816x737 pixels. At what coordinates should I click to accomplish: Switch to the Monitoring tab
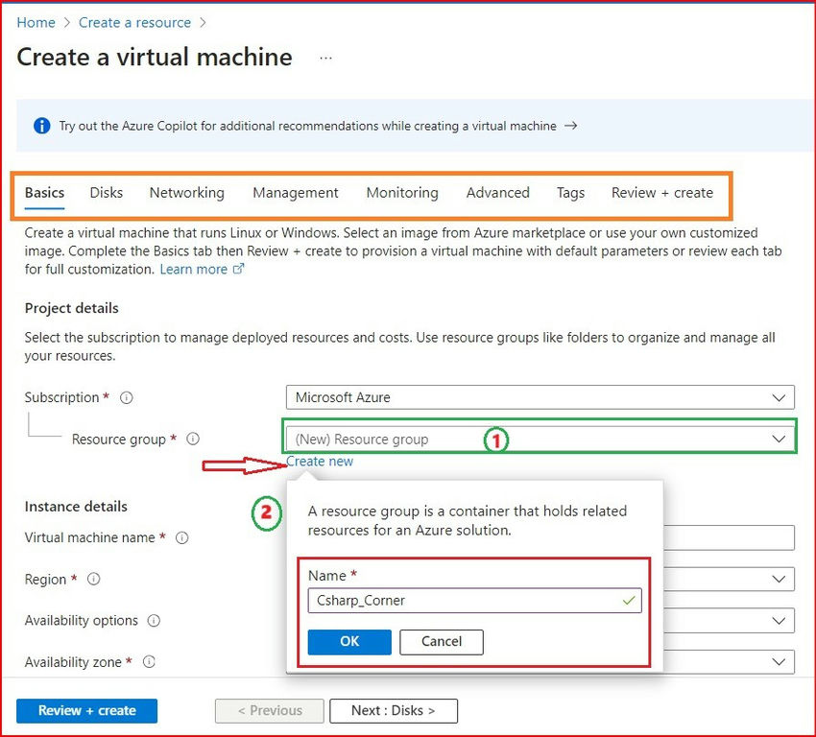(x=402, y=193)
